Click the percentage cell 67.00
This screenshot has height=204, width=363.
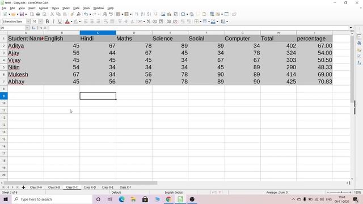314,46
